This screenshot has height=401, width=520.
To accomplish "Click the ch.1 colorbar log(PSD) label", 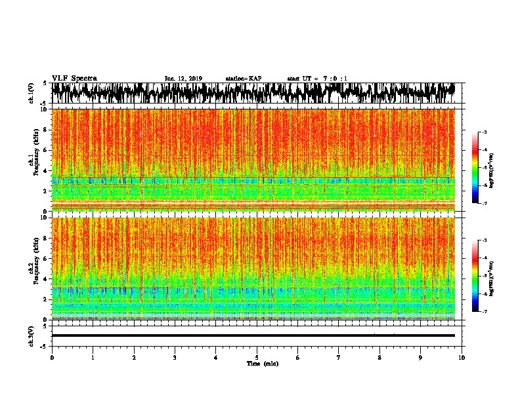I will pos(492,170).
